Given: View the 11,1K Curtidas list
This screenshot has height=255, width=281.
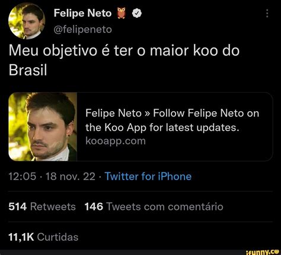Looking at the screenshot, I should tap(43, 237).
